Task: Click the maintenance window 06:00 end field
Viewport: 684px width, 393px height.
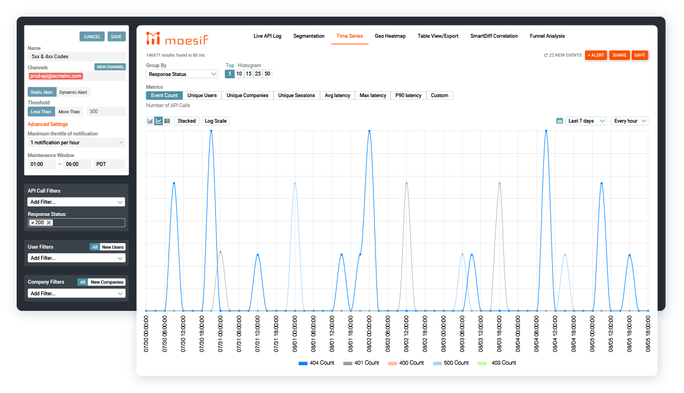Action: click(x=78, y=164)
